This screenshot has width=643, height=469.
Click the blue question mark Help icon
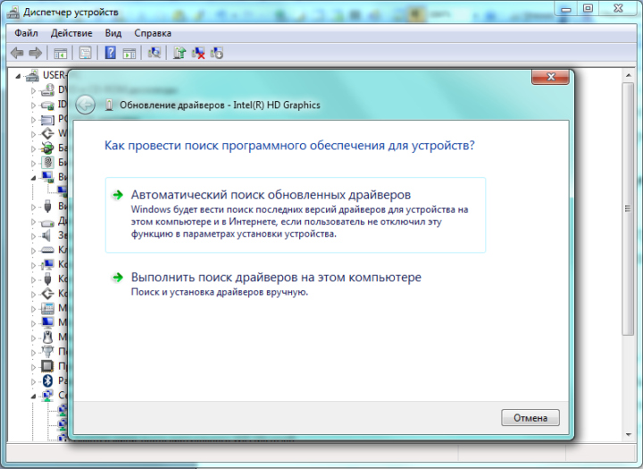coord(111,53)
